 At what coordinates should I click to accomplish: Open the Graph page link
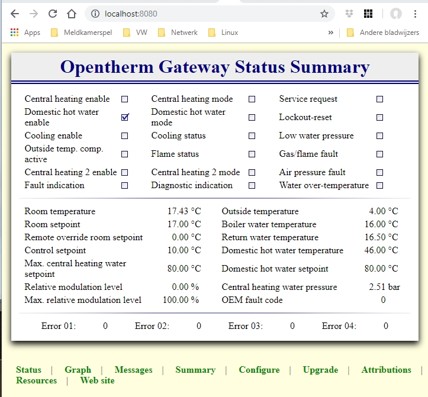tap(78, 370)
